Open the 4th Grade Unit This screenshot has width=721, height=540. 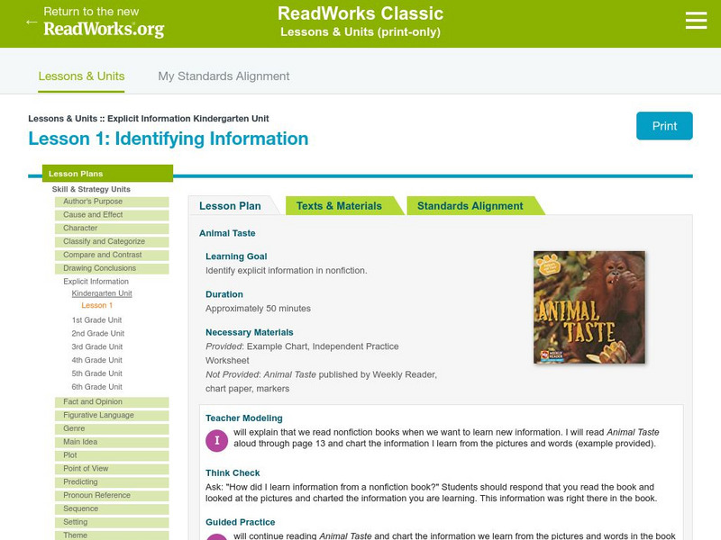[97, 360]
